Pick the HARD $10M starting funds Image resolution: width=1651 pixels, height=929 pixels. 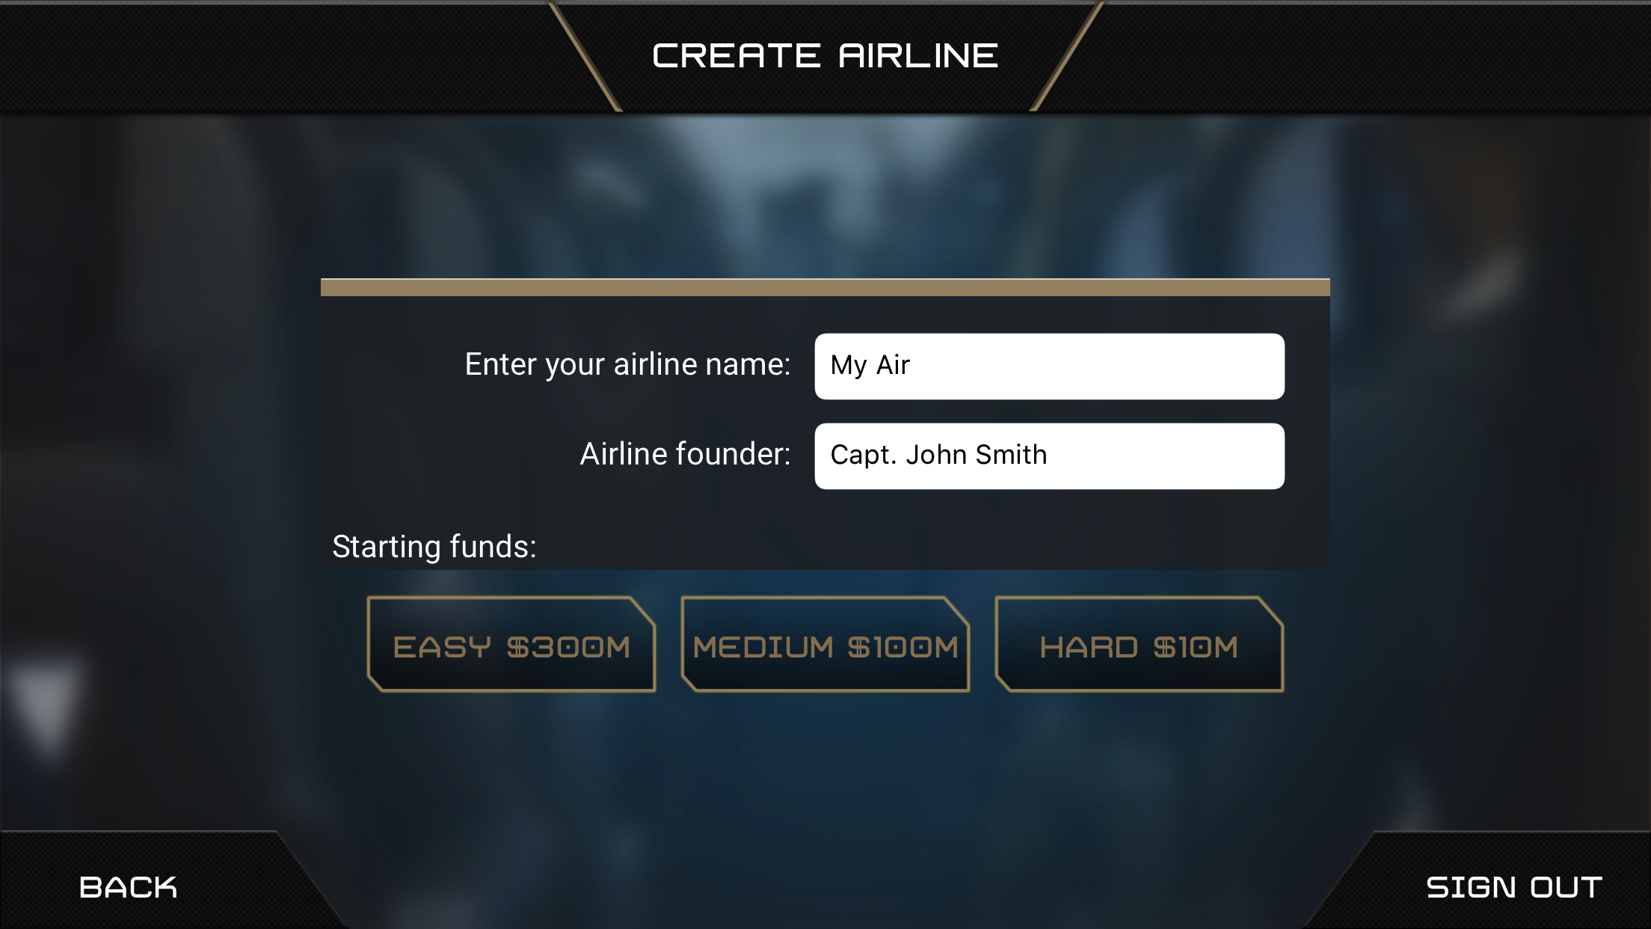pos(1140,644)
